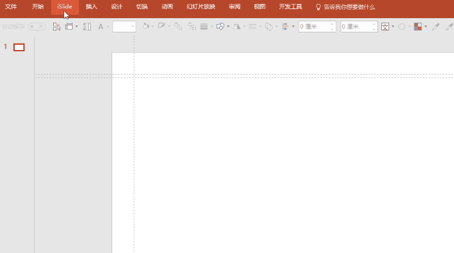Click the merge shapes circles icon
Viewport: 454px width, 253px height.
269,27
